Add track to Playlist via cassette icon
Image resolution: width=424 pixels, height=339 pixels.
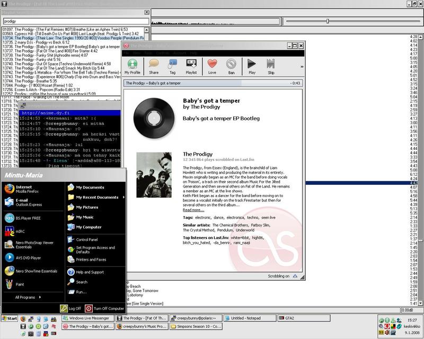(191, 67)
